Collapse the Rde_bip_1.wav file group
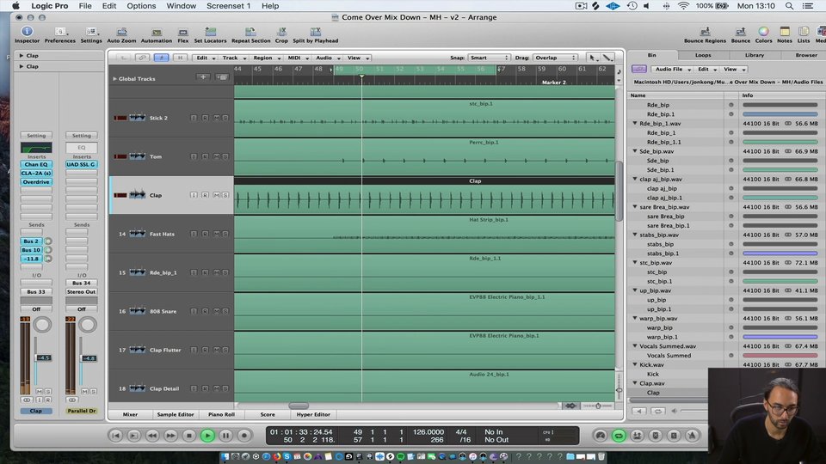This screenshot has height=464, width=826. coord(635,123)
